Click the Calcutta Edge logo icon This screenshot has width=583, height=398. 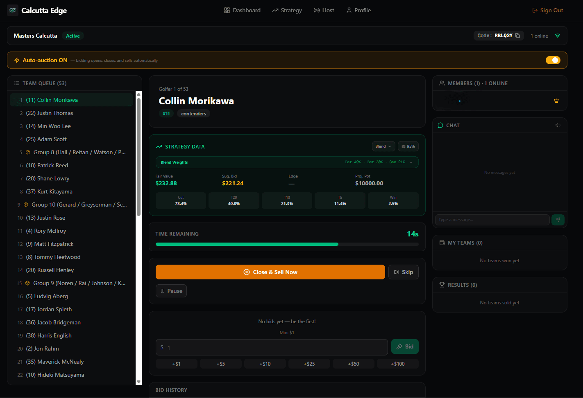click(x=12, y=10)
